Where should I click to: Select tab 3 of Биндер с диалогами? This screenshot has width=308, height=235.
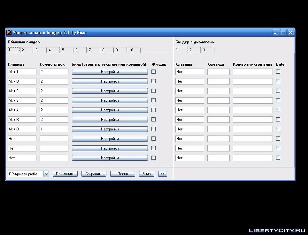208,50
